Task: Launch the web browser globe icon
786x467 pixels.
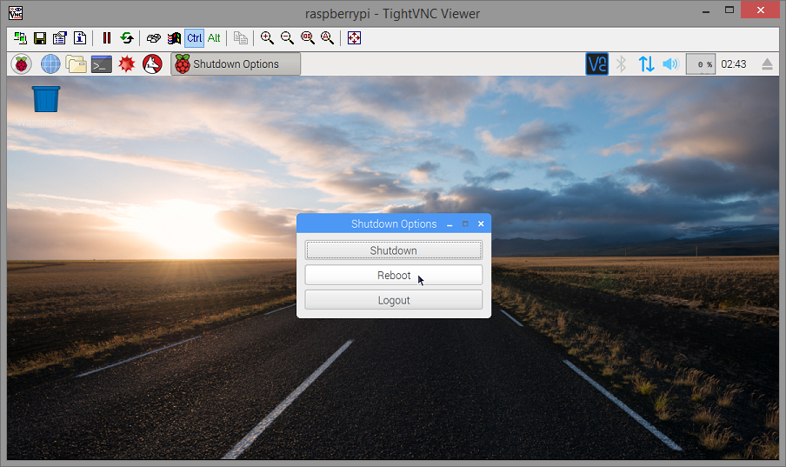Action: click(x=50, y=64)
